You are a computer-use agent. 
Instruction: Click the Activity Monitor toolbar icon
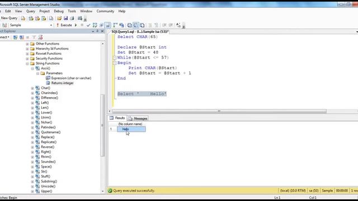pyautogui.click(x=80, y=18)
